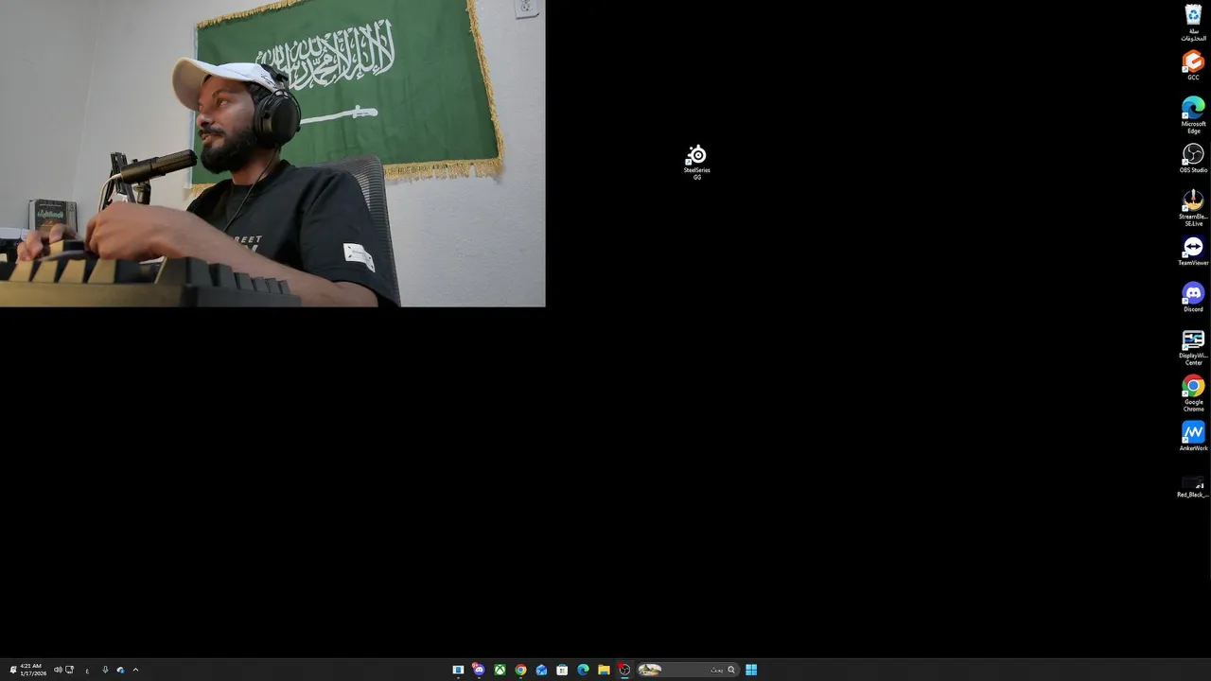Viewport: 1211px width, 681px height.
Task: Open the Mail app from the taskbar
Action: (541, 670)
